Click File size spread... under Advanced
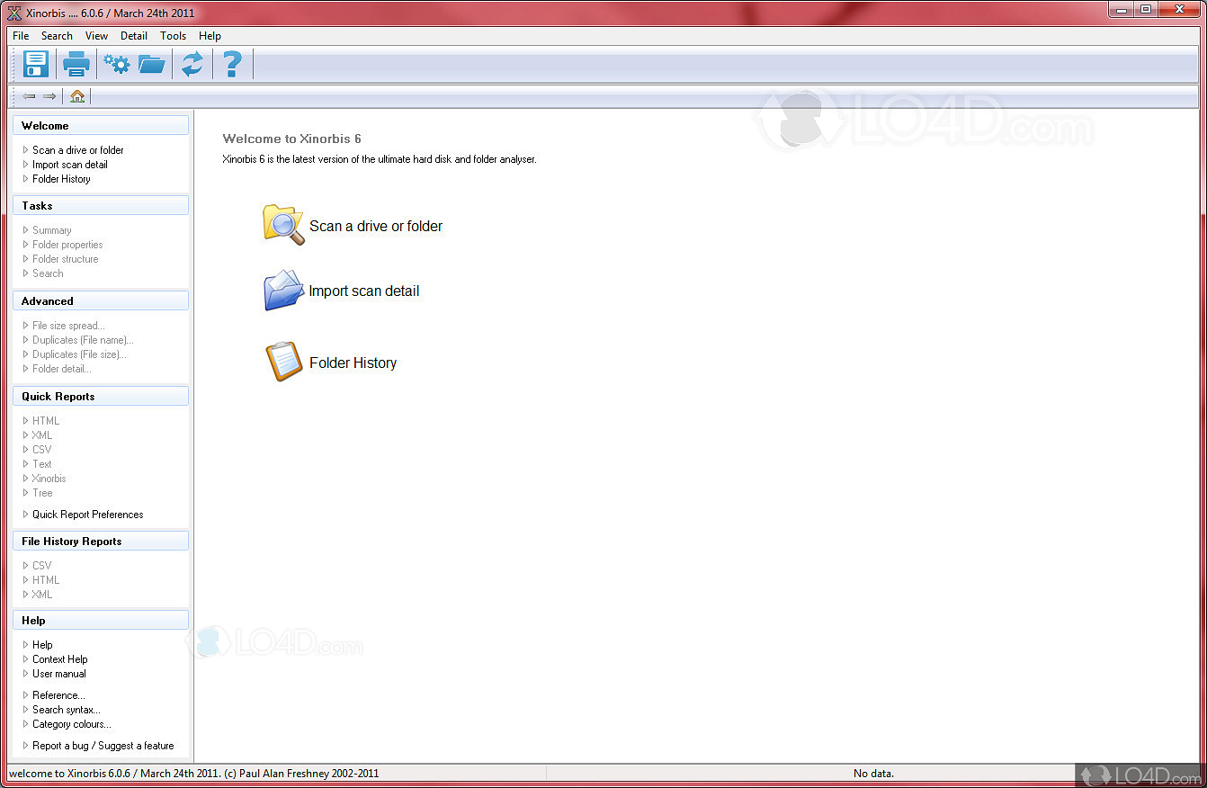Image resolution: width=1207 pixels, height=788 pixels. point(68,326)
